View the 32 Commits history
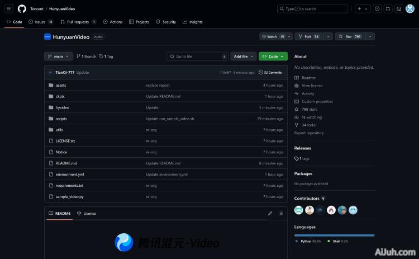Image resolution: width=419 pixels, height=259 pixels. pos(270,73)
